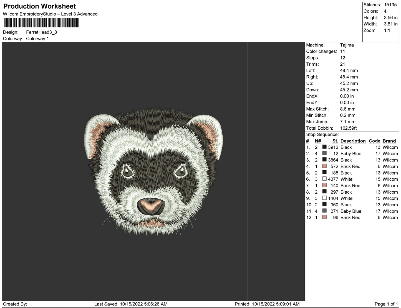Click the Stitches count value 15195
401x308 pixels.
click(x=390, y=5)
